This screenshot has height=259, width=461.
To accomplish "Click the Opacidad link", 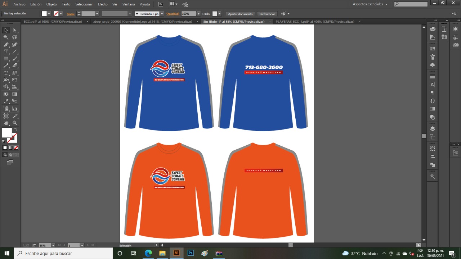I will pos(173,14).
